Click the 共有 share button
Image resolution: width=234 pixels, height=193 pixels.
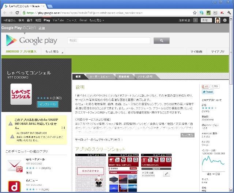[206, 20]
